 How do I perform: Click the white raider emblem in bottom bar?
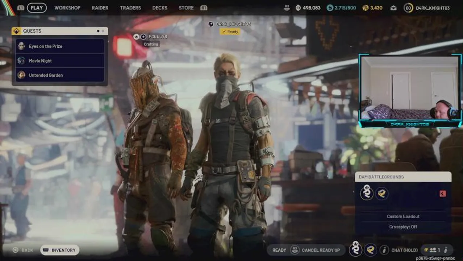[356, 249]
